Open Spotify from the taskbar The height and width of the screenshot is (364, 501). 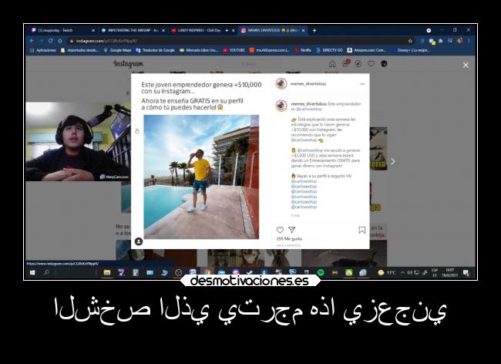tap(321, 272)
